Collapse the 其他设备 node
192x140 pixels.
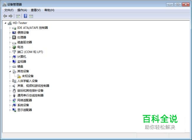[x=10, y=71]
